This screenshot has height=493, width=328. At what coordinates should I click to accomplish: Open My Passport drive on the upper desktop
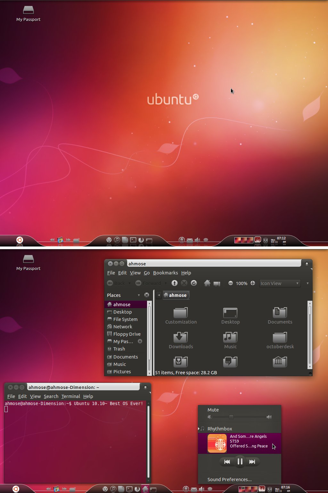pyautogui.click(x=28, y=13)
